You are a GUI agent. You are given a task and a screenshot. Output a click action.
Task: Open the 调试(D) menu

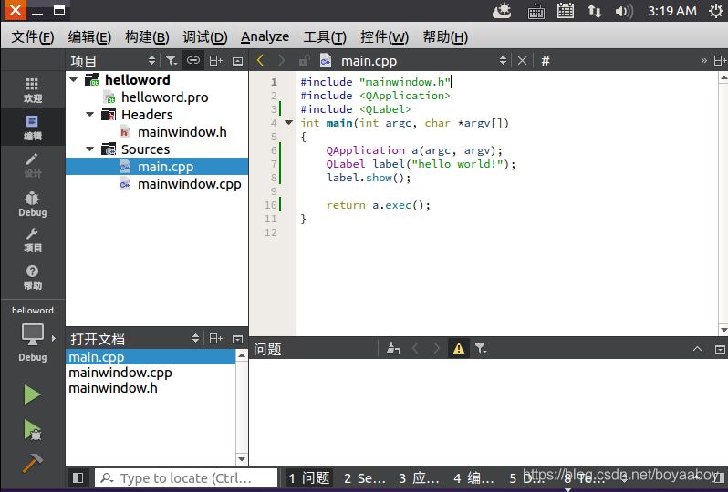coord(204,37)
